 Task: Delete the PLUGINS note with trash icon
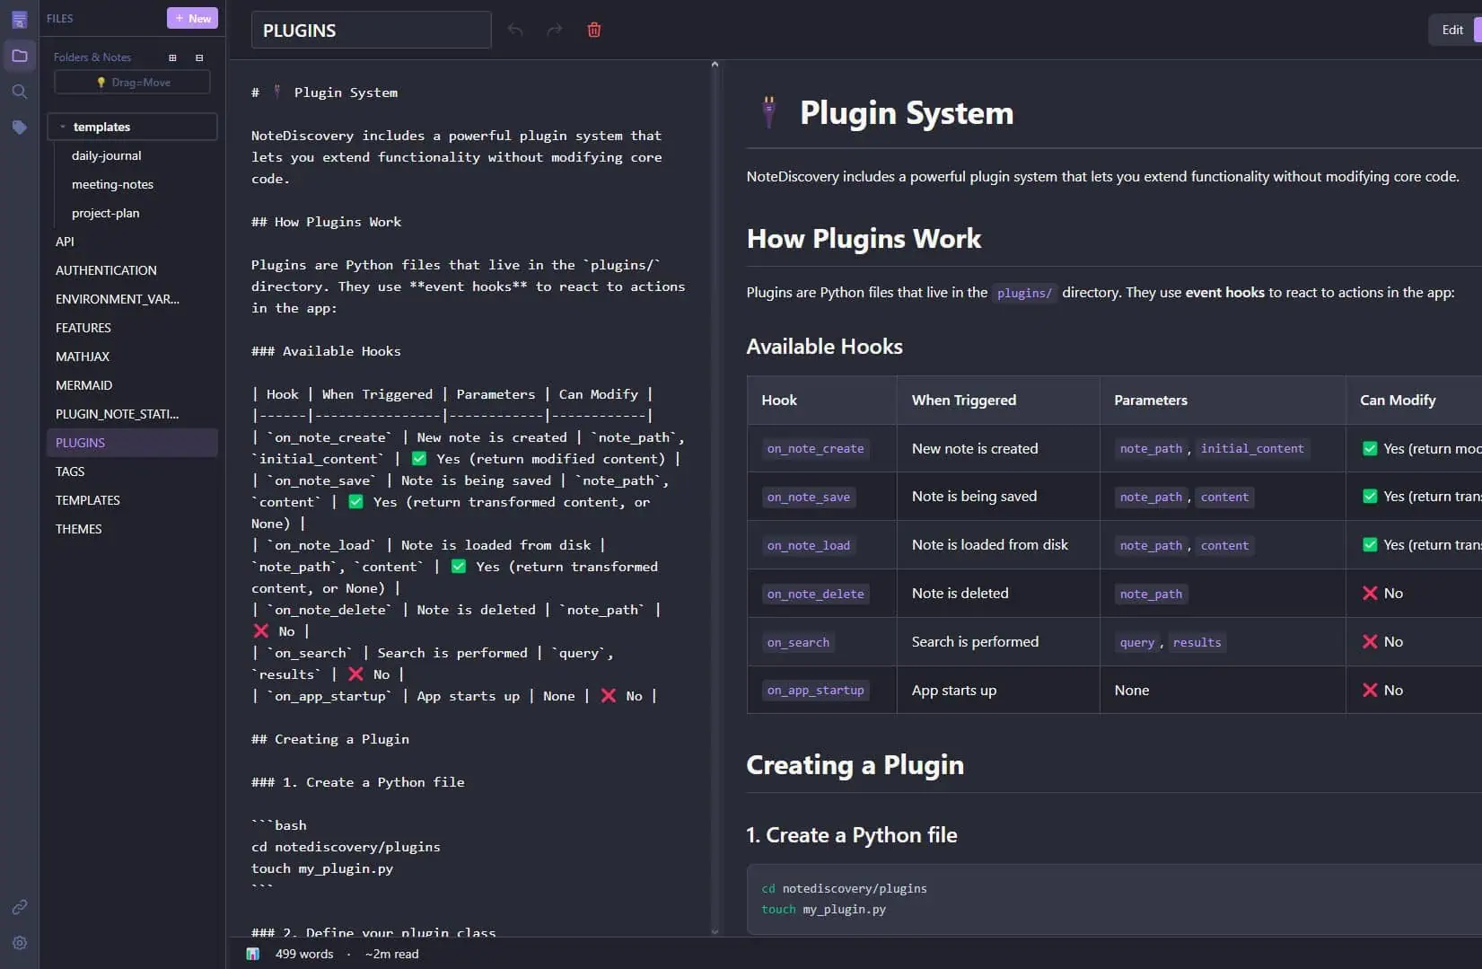point(594,30)
